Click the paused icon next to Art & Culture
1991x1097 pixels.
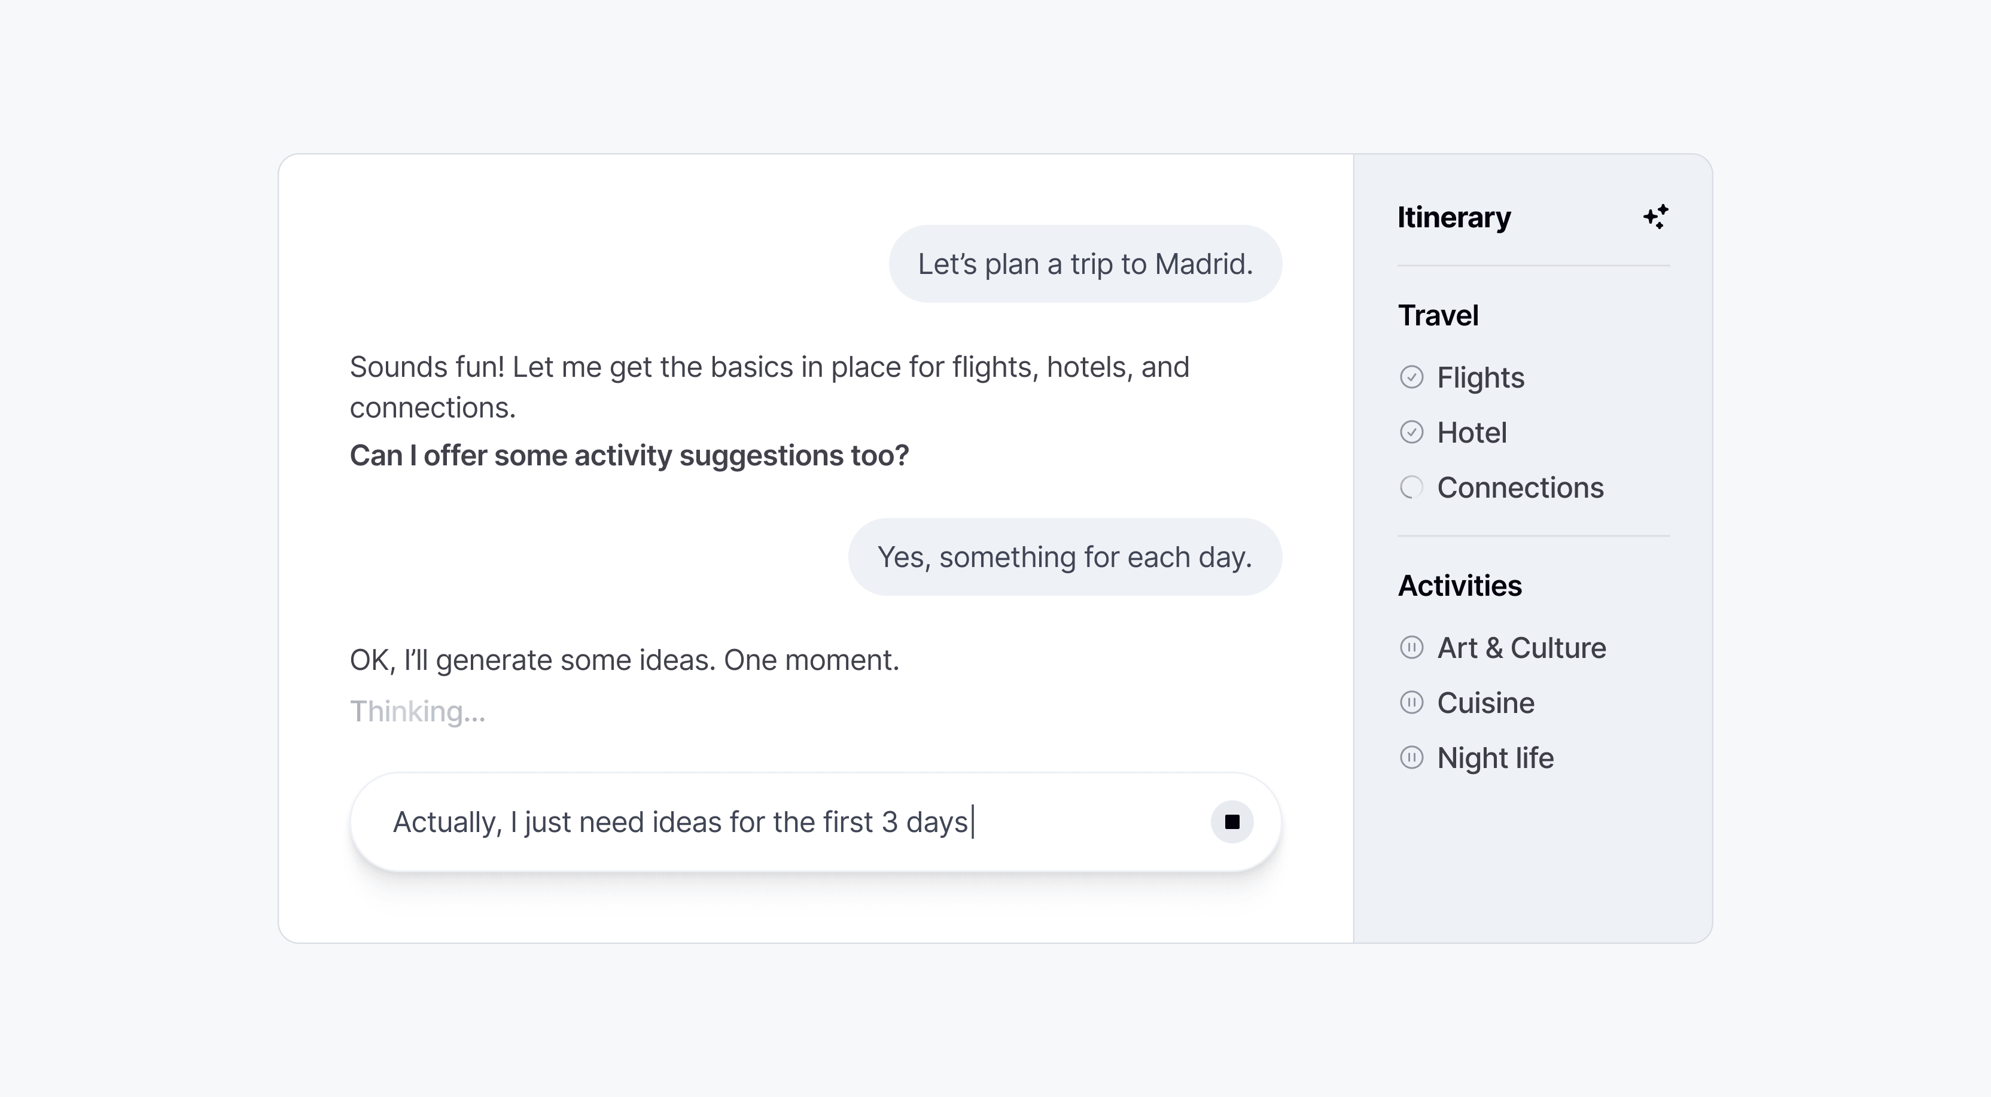1413,647
